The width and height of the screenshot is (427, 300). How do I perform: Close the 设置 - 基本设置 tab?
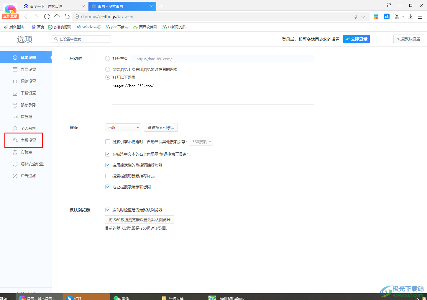(152, 6)
